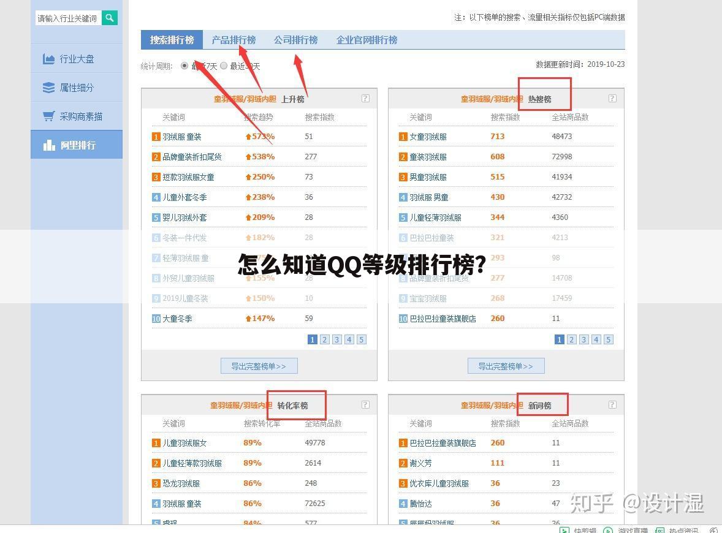Open 行业大盘 sidebar menu item

coord(77,59)
